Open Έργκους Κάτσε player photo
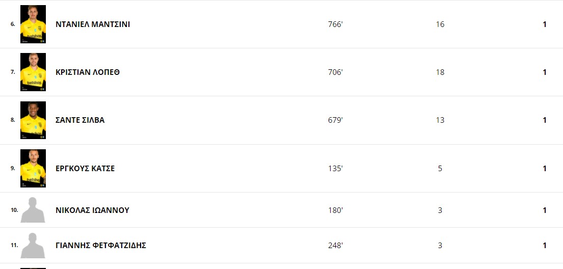 [33, 168]
